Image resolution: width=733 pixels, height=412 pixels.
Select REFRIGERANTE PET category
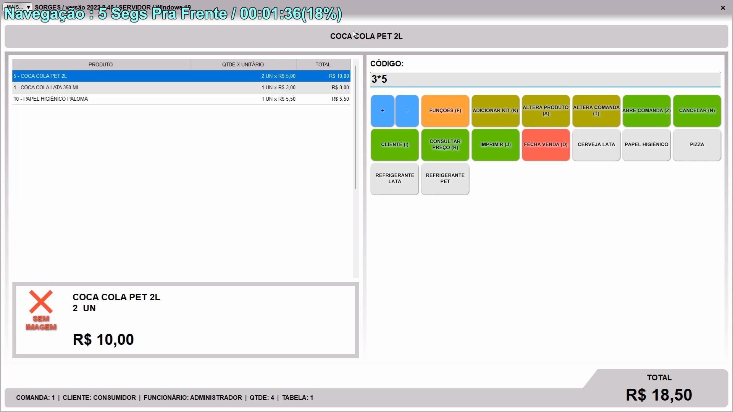pos(445,179)
